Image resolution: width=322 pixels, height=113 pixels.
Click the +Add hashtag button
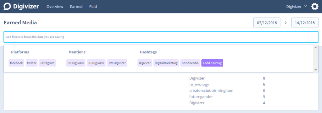(x=212, y=63)
